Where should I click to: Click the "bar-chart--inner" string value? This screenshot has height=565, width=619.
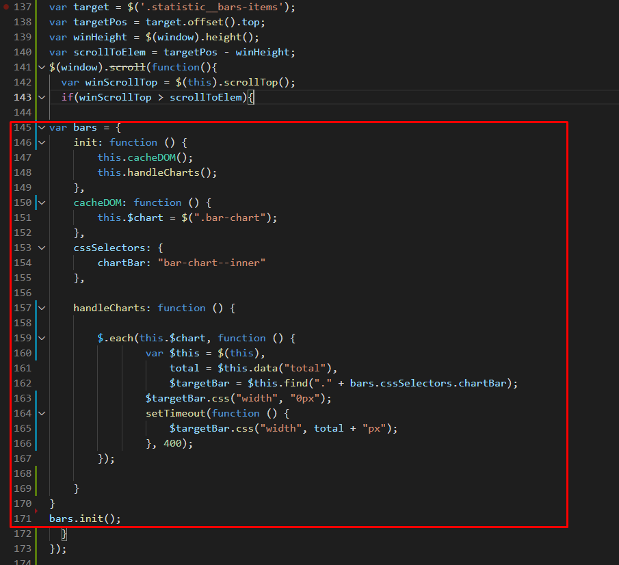point(211,263)
